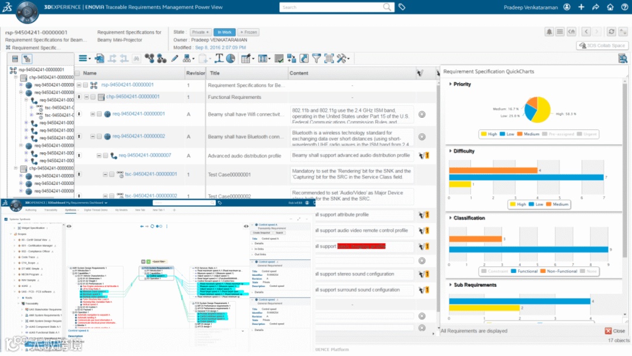Click the notification bell button

[549, 32]
